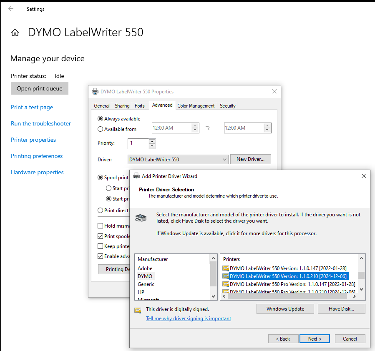Image resolution: width=375 pixels, height=351 pixels.
Task: Choose Start printing after last page radio
Action: (x=108, y=188)
